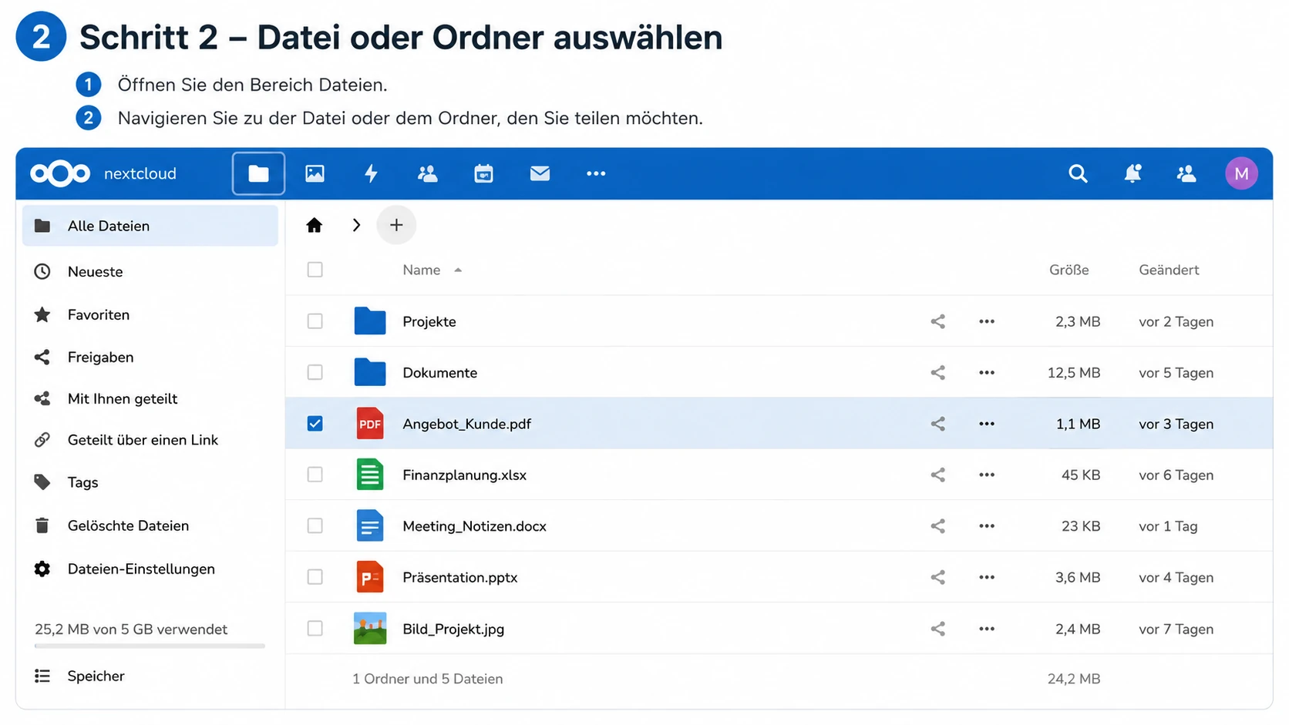Sort by Name column header
The image size is (1289, 725).
point(422,270)
